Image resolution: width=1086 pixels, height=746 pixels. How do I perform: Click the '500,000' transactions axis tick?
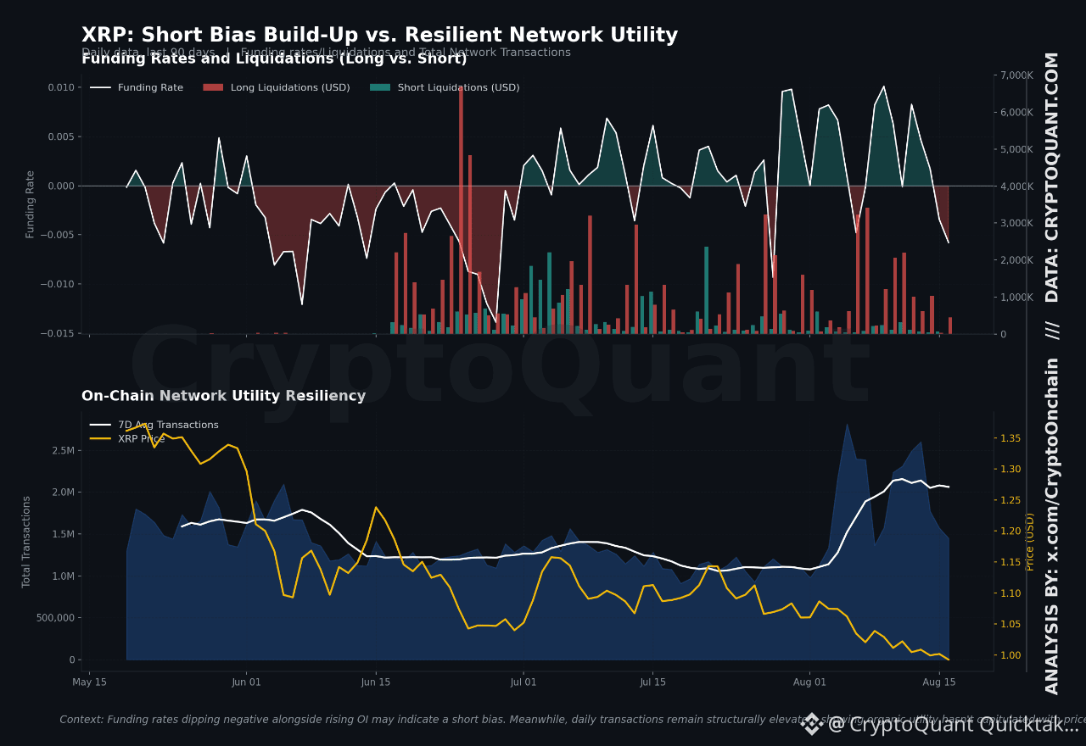pos(56,618)
